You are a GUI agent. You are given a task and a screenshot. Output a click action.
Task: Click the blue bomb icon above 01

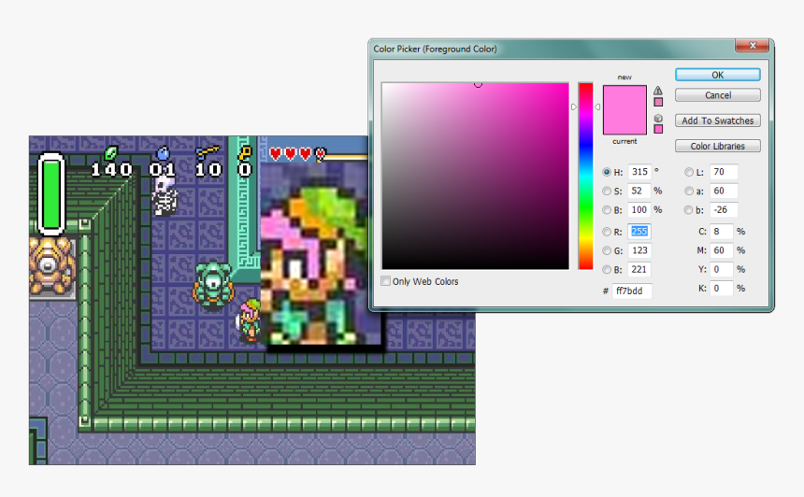(163, 152)
